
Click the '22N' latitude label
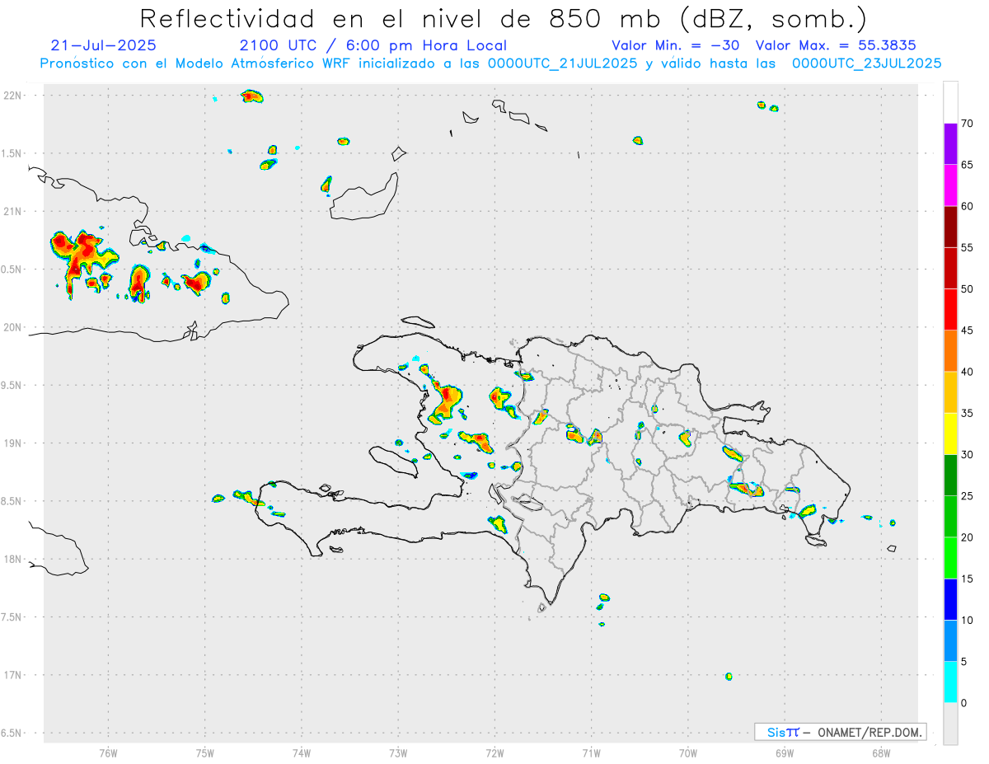(x=12, y=96)
